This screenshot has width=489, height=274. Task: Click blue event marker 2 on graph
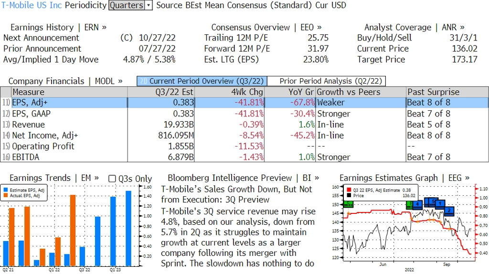(449, 211)
